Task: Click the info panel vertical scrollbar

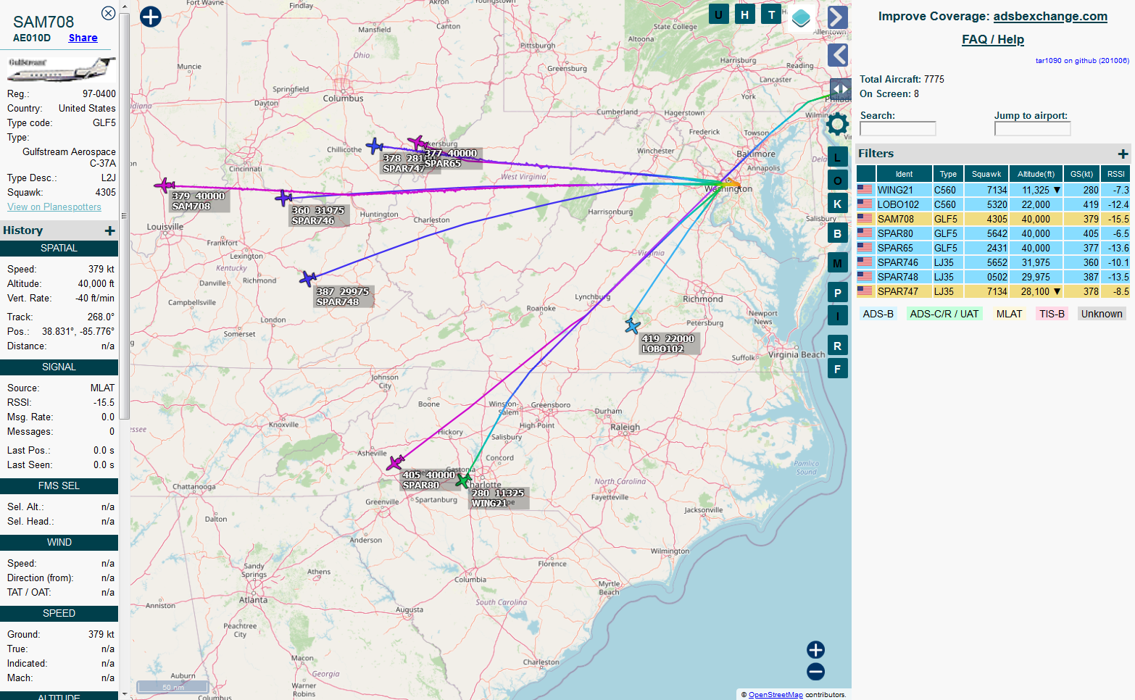Action: coord(124,215)
